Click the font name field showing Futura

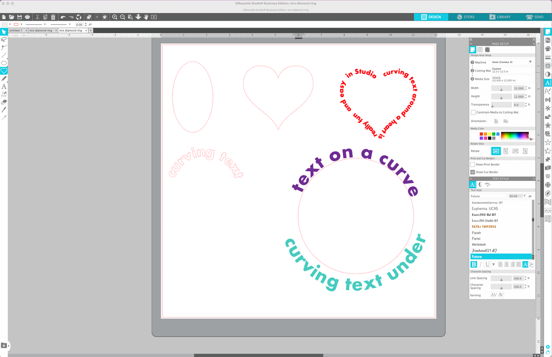point(488,196)
